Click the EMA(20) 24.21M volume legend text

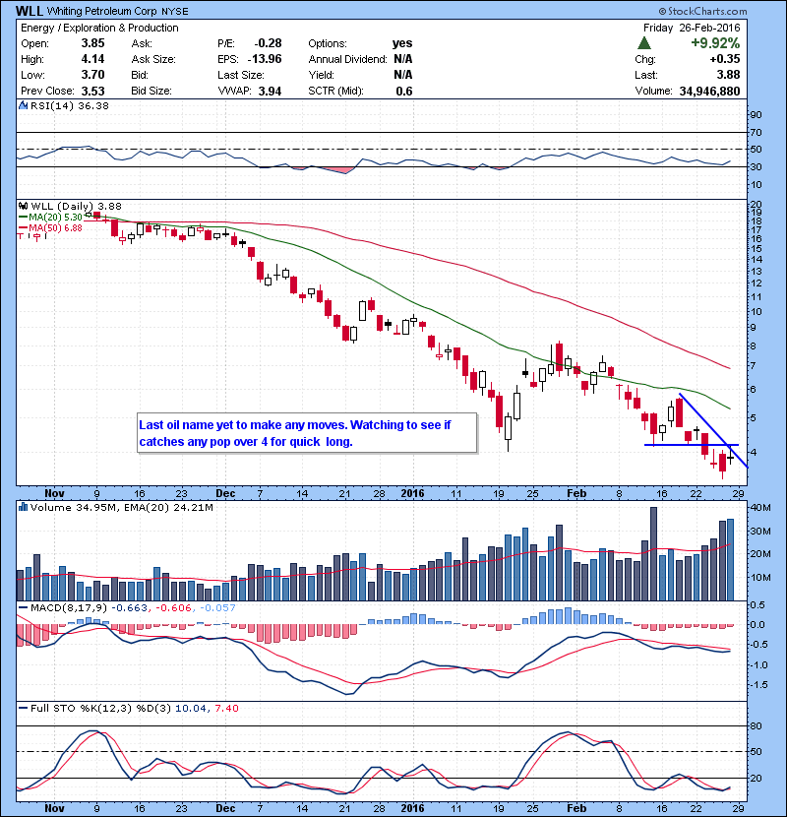169,508
